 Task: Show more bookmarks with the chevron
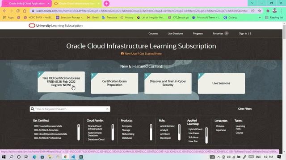point(260,18)
